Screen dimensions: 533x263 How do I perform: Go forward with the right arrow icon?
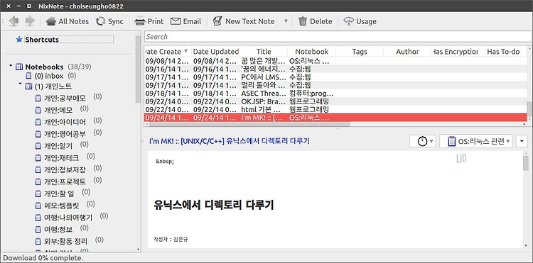pos(31,21)
